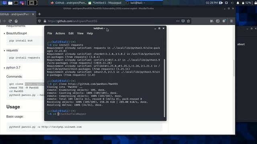Click the Firefox page scrollbar
Screen dimensions: 257x144
coord(234,68)
